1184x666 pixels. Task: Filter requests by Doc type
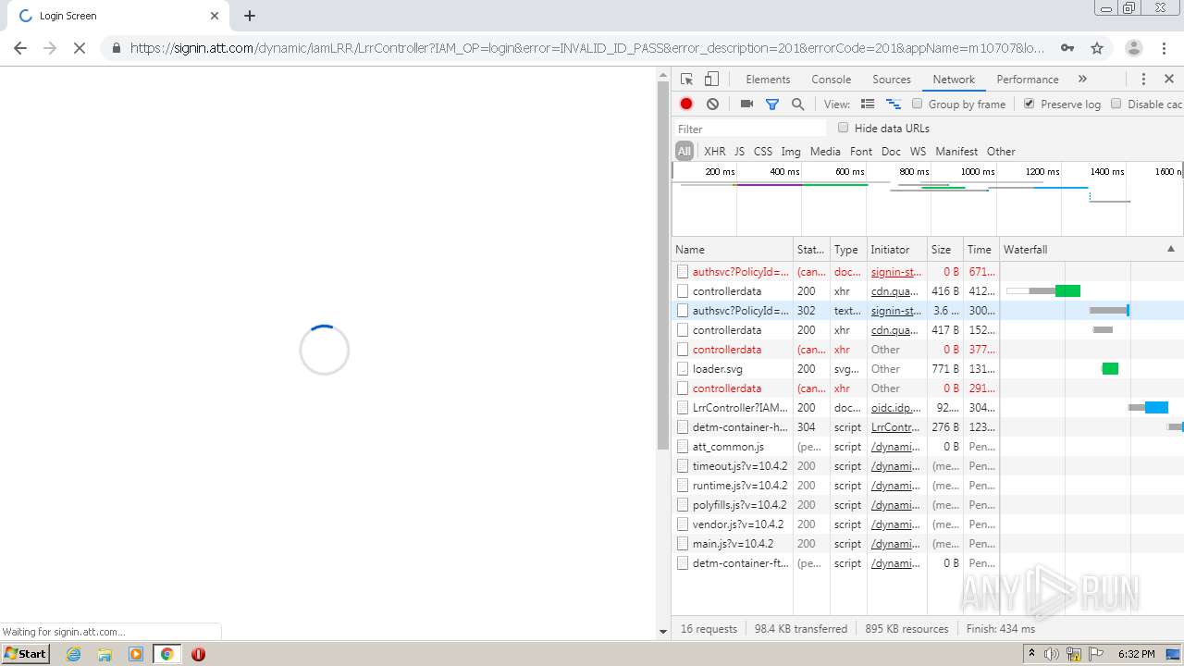pos(891,152)
